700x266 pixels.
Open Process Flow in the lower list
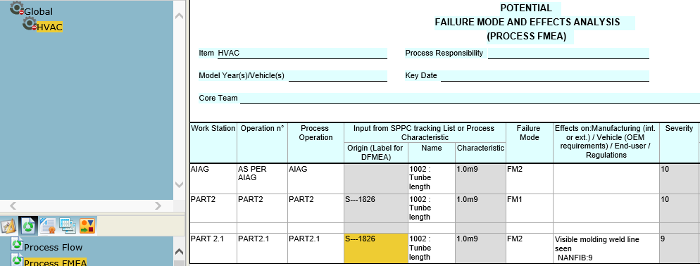53,247
